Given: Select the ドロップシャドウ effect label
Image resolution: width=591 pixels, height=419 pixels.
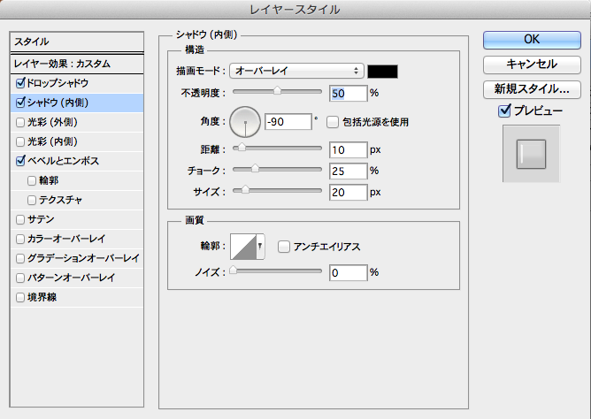Looking at the screenshot, I should point(58,83).
